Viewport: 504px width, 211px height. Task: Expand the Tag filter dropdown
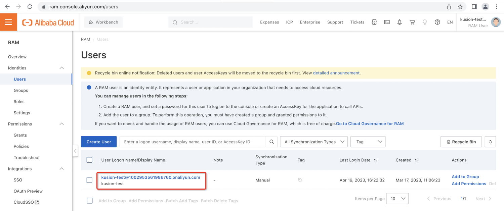point(368,142)
